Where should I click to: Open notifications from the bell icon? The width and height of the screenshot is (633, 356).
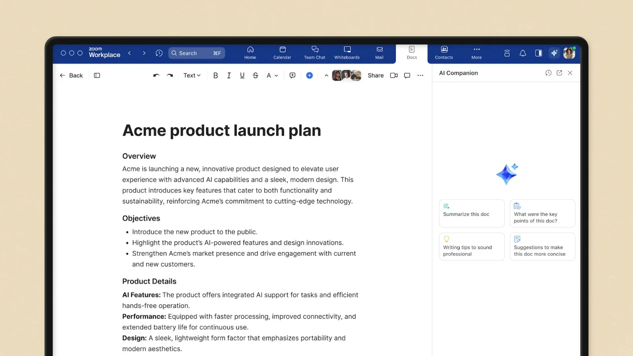523,53
